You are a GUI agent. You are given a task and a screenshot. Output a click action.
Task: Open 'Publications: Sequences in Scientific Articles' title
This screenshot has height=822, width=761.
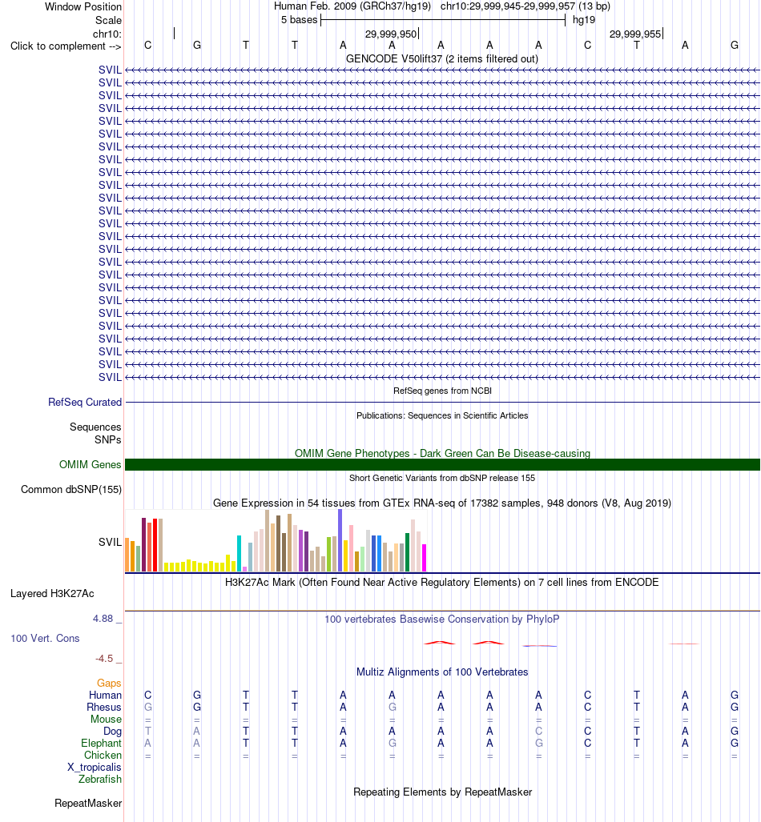click(x=442, y=415)
